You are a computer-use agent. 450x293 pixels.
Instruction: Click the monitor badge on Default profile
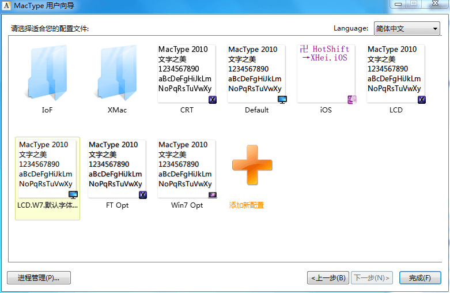click(282, 100)
